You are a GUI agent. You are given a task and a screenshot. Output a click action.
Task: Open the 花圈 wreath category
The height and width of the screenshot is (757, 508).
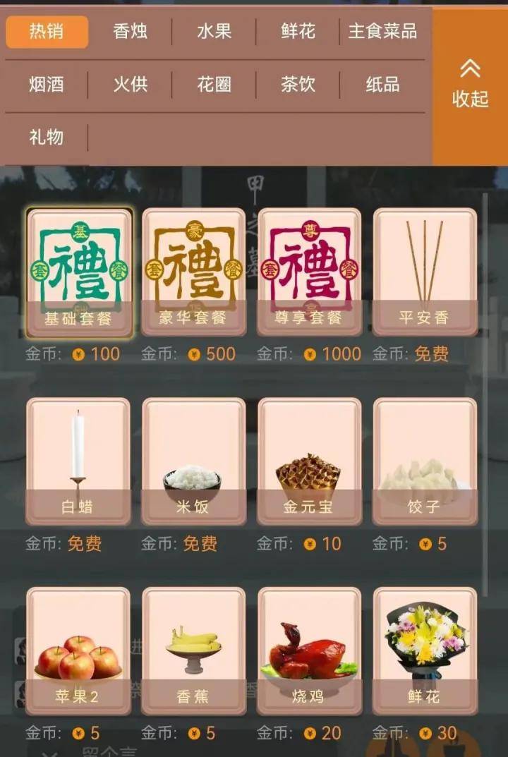[x=214, y=85]
